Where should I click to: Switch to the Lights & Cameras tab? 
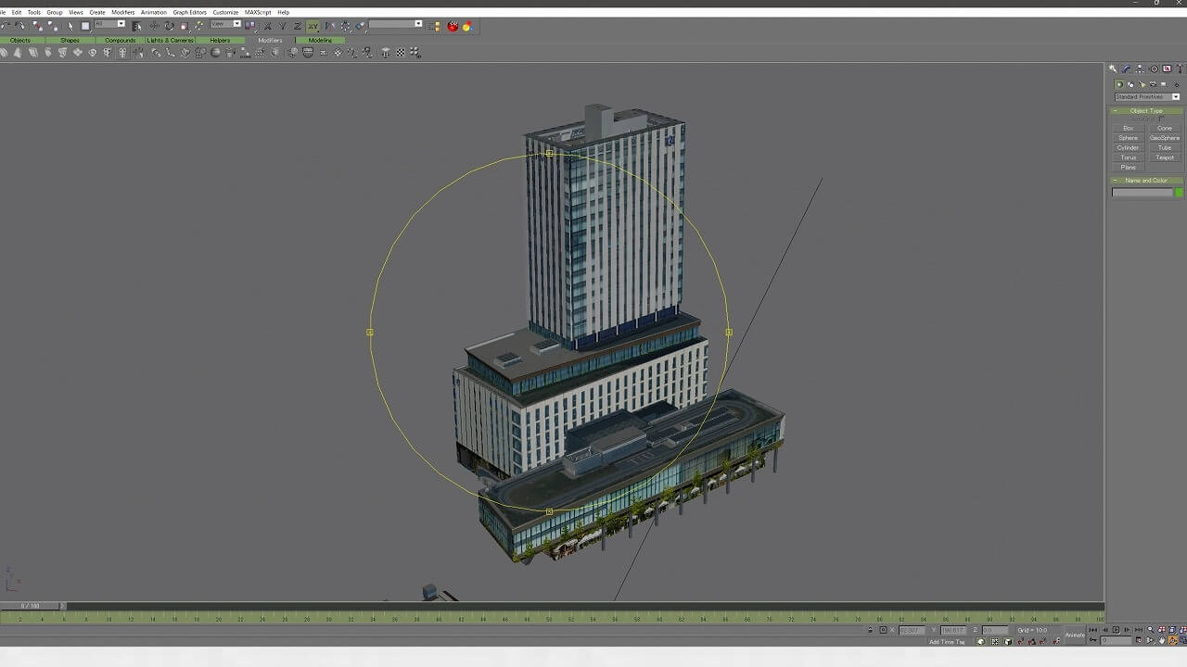170,40
